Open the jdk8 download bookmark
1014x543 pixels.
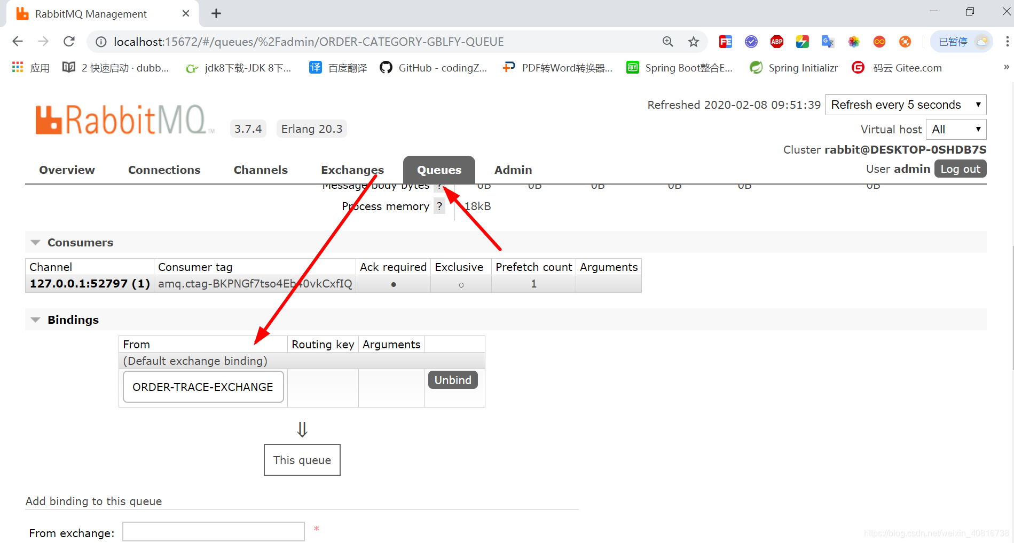point(239,68)
